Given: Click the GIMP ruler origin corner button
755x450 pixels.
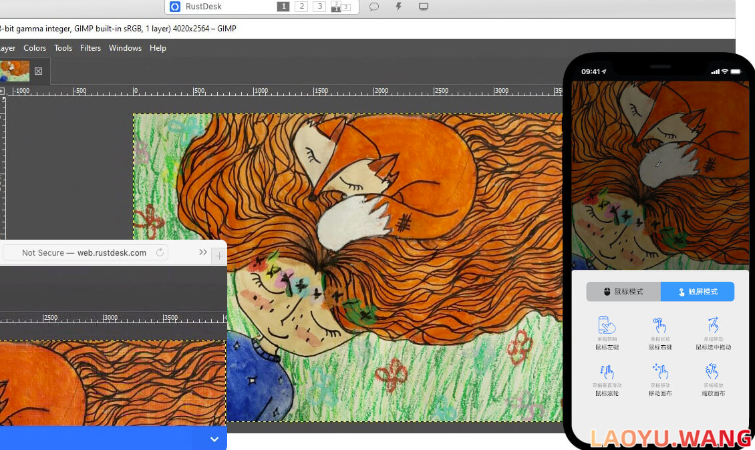Looking at the screenshot, I should tap(2, 91).
